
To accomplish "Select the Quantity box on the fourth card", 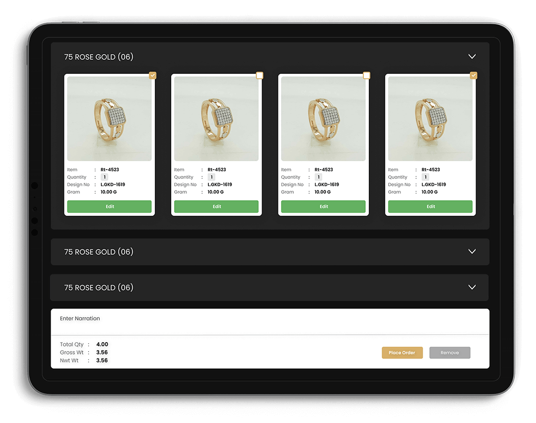I will (426, 177).
